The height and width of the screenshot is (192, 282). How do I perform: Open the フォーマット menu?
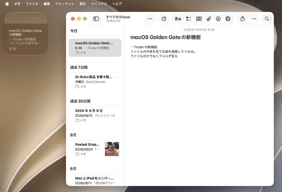[65, 4]
